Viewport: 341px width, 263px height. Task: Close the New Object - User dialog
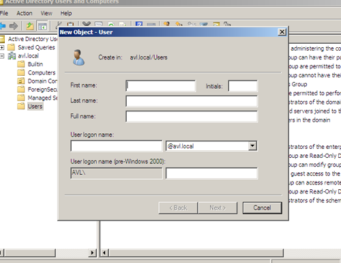(x=282, y=32)
